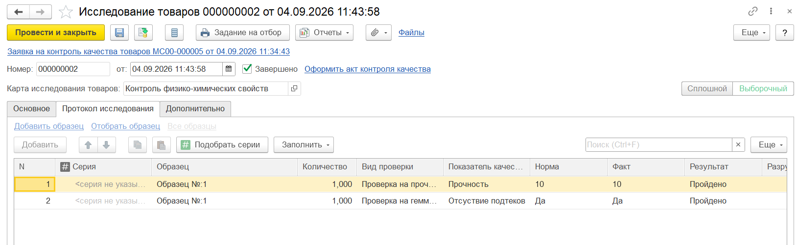Move the selected row down
Image resolution: width=797 pixels, height=245 pixels.
click(x=106, y=145)
